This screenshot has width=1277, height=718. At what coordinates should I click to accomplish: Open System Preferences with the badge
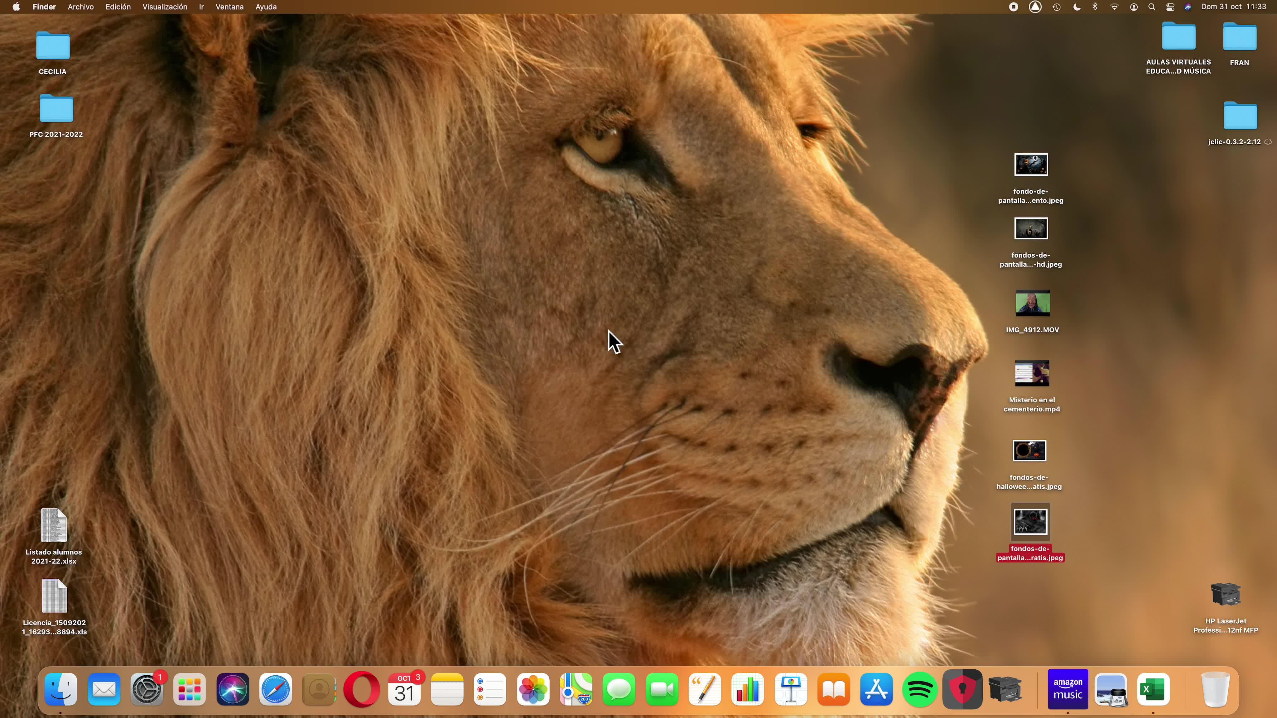(x=147, y=689)
